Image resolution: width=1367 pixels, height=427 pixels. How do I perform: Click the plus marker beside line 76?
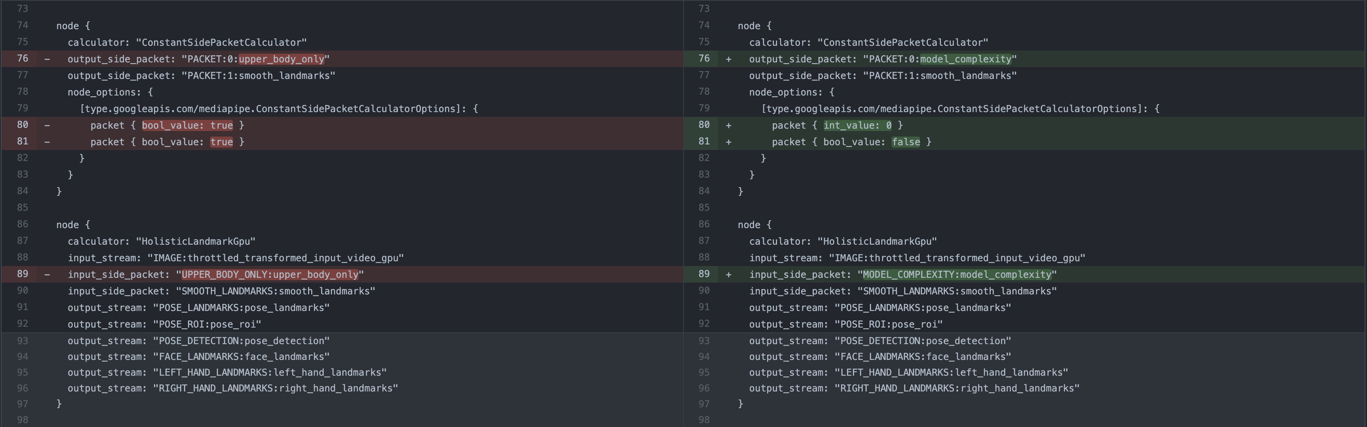click(728, 59)
